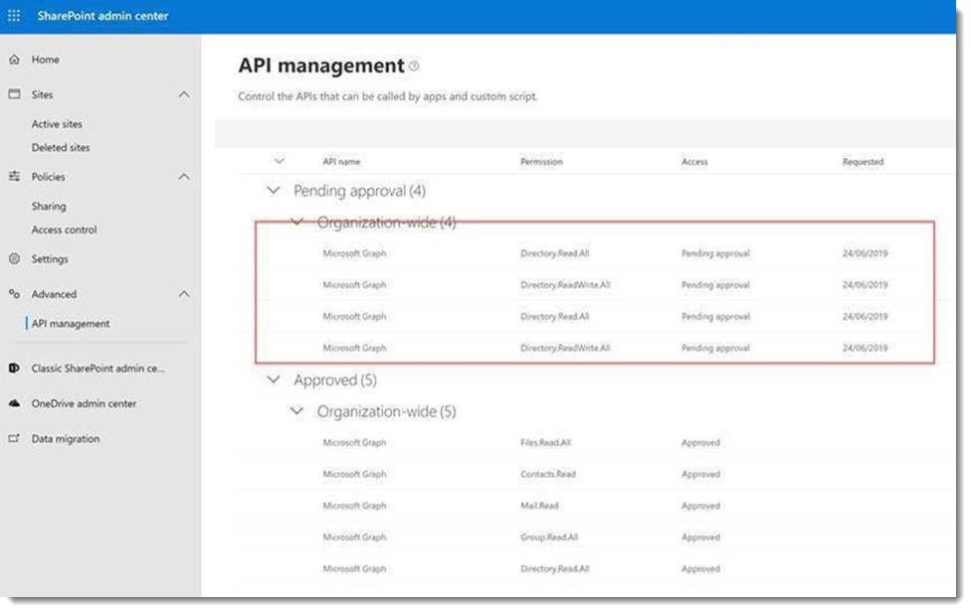Click the help icon beside API management
The height and width of the screenshot is (612, 971).
coord(414,67)
